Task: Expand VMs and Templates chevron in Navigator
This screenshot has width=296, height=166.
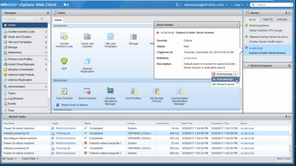Action: pos(46,42)
